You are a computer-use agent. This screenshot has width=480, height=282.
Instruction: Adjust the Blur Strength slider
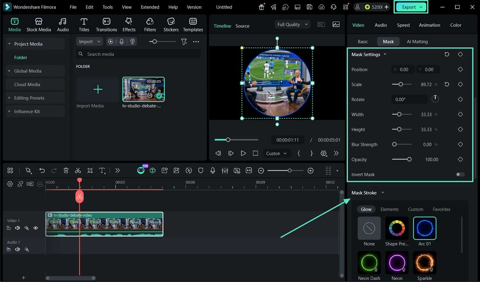[x=401, y=144]
